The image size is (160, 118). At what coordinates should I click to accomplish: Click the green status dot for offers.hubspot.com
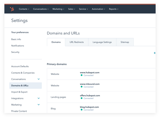(x=82, y=98)
